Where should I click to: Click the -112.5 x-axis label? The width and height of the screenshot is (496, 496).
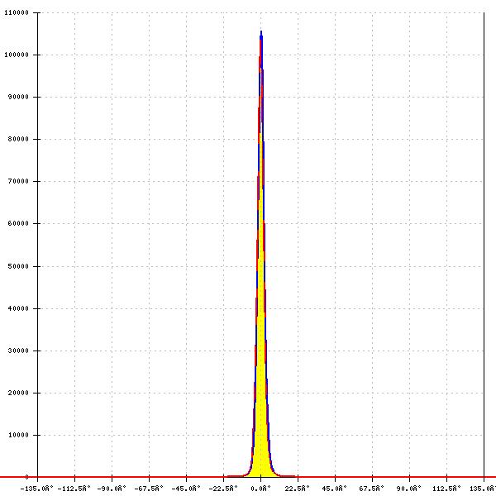click(x=74, y=489)
